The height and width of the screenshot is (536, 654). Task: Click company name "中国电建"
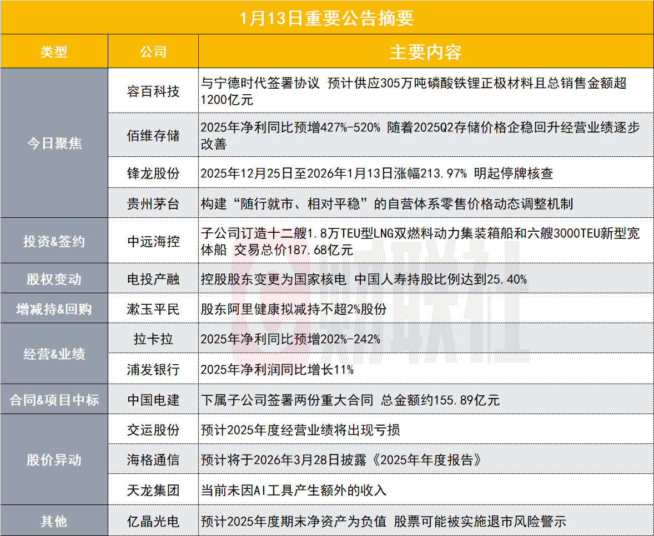[x=153, y=400]
